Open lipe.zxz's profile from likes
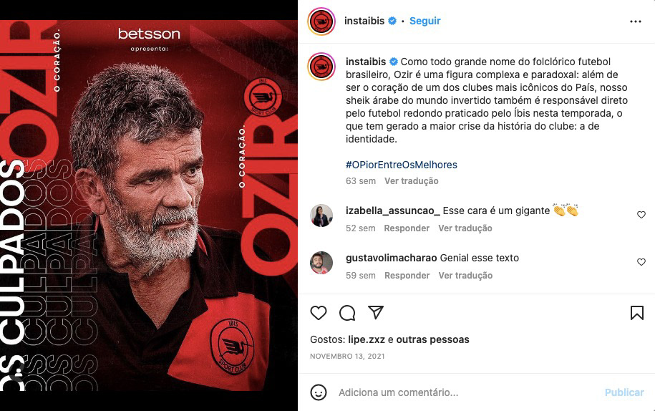Viewport: 655px width, 411px height. (367, 339)
